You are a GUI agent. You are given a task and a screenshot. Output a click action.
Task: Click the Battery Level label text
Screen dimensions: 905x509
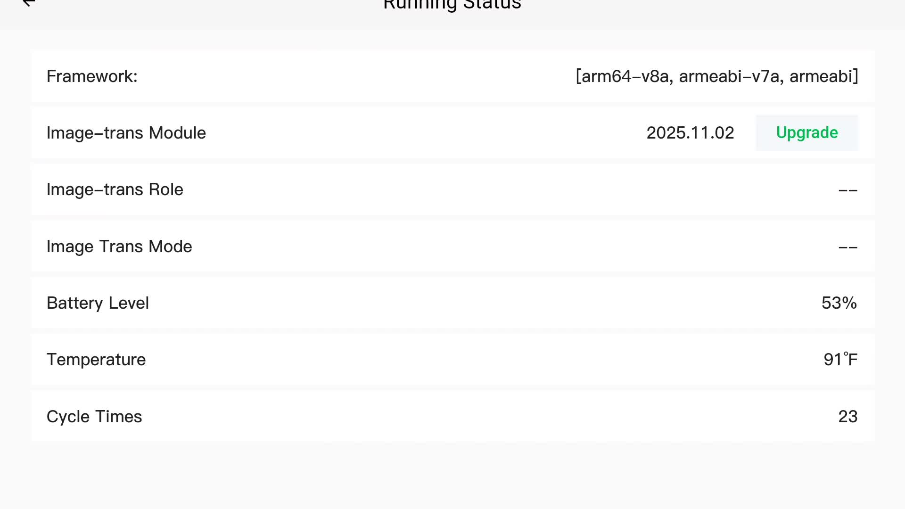(x=98, y=303)
